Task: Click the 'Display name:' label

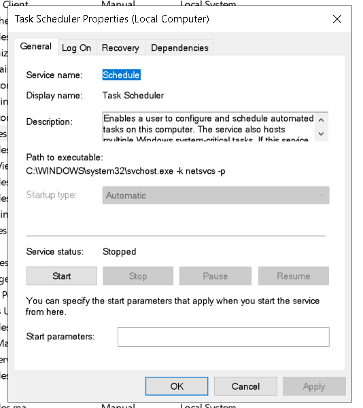Action: click(x=54, y=96)
